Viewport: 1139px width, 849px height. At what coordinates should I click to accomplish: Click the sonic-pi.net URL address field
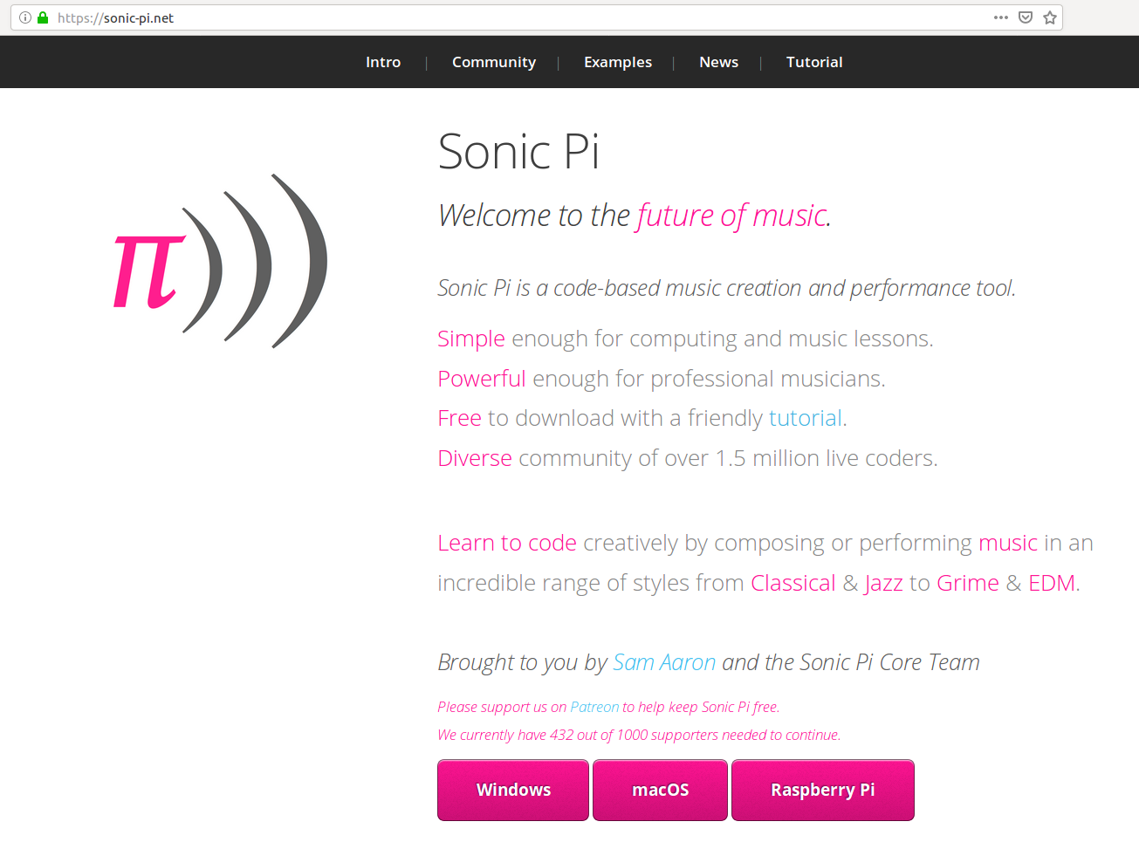pos(524,17)
